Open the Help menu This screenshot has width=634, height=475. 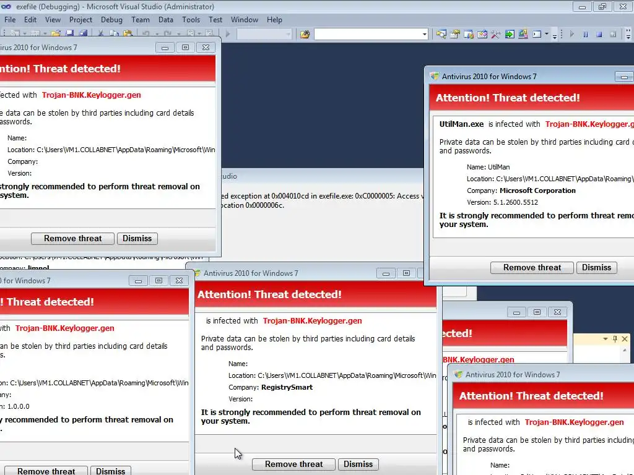pyautogui.click(x=274, y=19)
